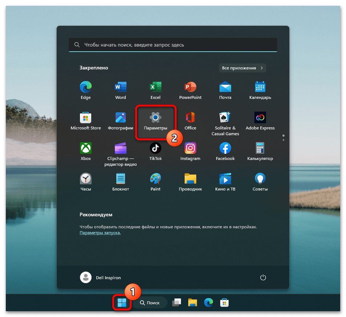Click the Start search input field
This screenshot has height=317, width=346.
[173, 45]
